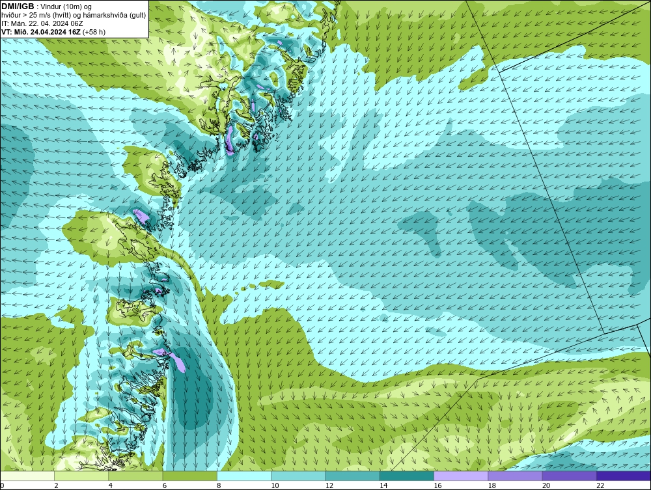Viewport: 651px width, 490px height.
Task: Click the 18–20 m/s medium purple swatch
Action: (515, 476)
